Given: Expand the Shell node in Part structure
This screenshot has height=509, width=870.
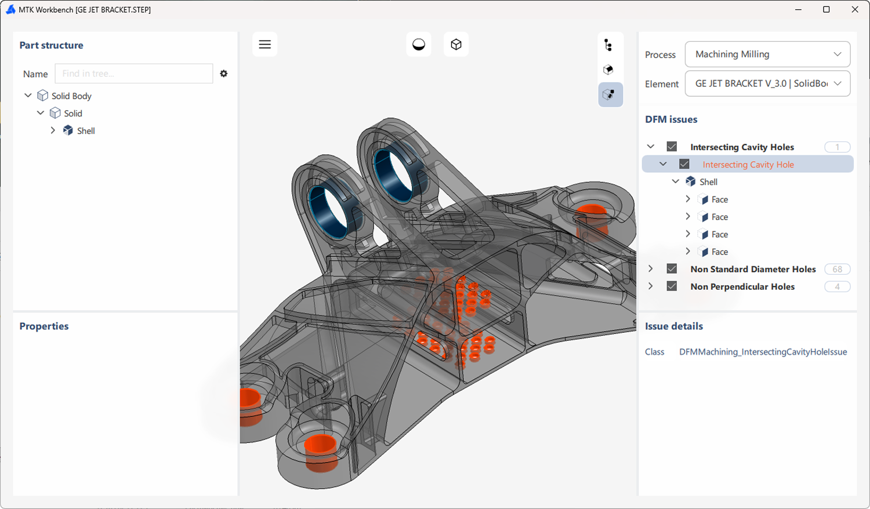Looking at the screenshot, I should [53, 130].
